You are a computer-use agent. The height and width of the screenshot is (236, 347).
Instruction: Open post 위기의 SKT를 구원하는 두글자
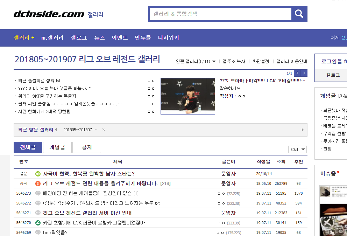pos(47,96)
